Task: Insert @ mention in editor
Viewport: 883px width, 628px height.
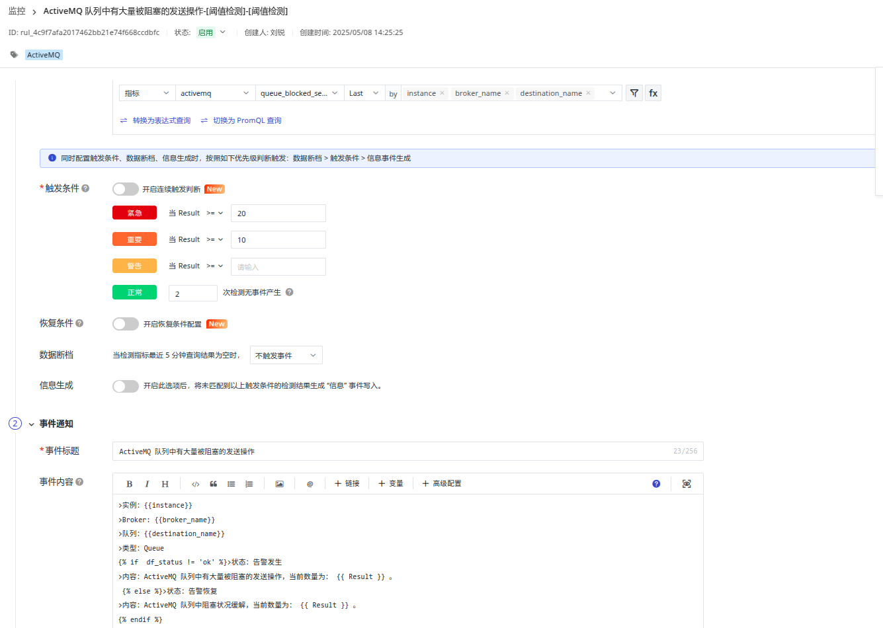Action: pos(310,484)
